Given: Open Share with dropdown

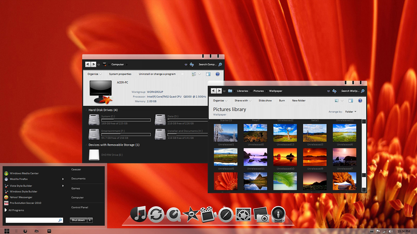Looking at the screenshot, I should click(x=243, y=101).
